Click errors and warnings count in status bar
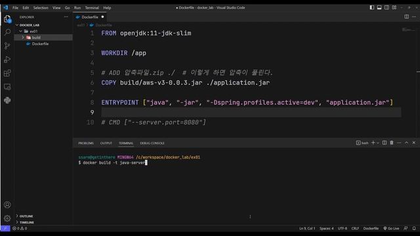 coord(20,228)
